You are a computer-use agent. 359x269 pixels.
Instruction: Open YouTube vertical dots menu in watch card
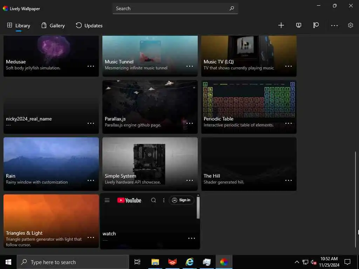pyautogui.click(x=164, y=200)
